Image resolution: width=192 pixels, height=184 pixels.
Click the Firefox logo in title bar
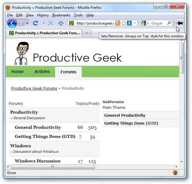tap(8, 8)
